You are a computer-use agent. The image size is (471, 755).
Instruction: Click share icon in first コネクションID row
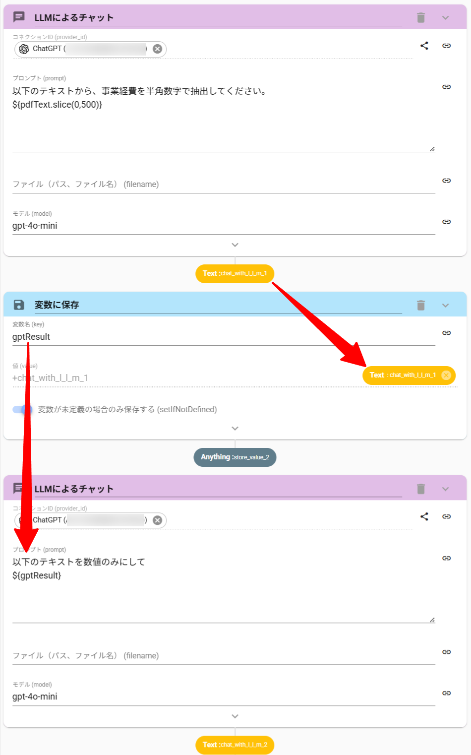point(424,46)
